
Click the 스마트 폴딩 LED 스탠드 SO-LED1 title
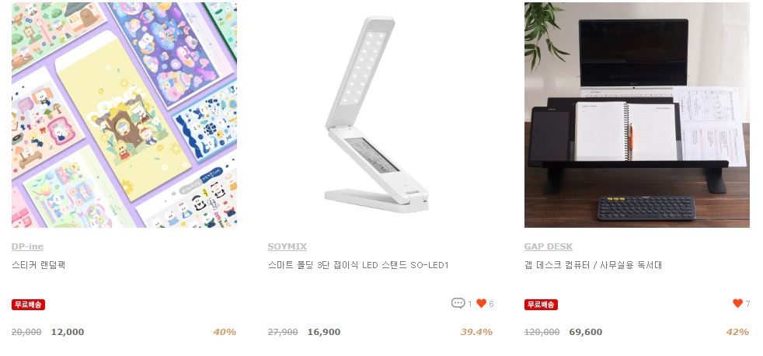tap(358, 265)
